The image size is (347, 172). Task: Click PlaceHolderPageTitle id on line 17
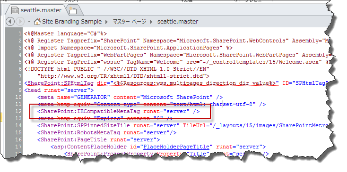coord(176,147)
